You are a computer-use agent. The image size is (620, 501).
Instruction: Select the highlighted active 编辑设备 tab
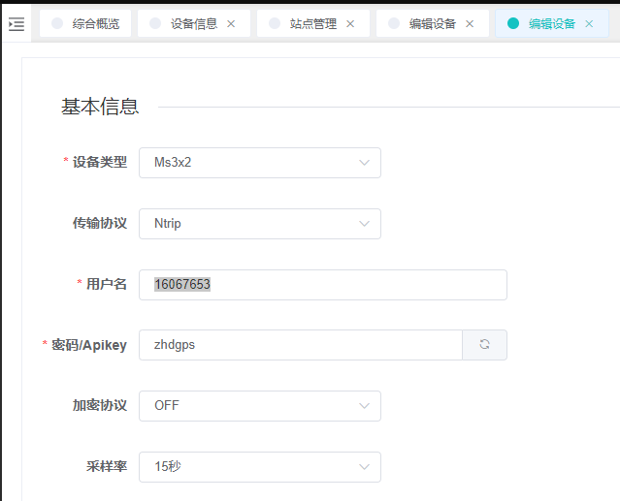pyautogui.click(x=551, y=24)
